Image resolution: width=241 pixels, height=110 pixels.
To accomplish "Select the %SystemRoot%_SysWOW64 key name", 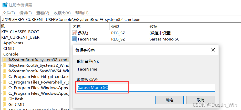I will 39,71.
